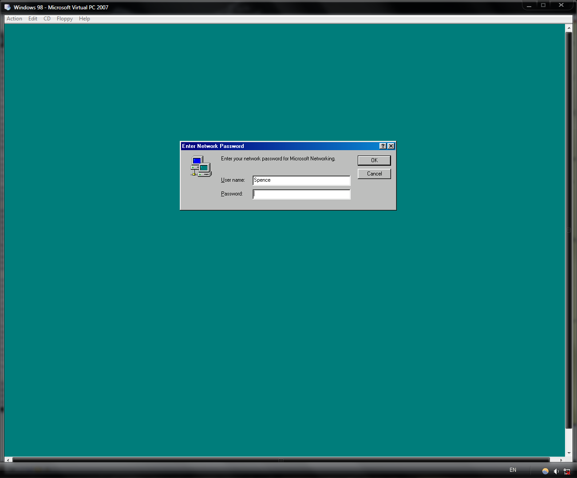Click the orange and blue circle tray icon
The image size is (577, 478).
(545, 471)
